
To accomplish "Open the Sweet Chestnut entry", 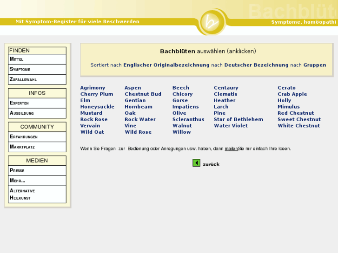I will [299, 119].
